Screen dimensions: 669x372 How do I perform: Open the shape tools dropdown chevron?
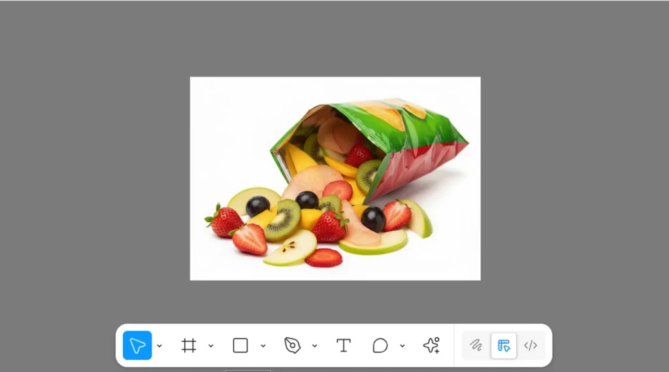(x=263, y=346)
